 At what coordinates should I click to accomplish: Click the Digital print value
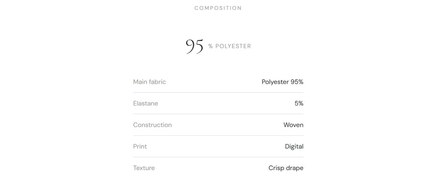click(x=294, y=147)
